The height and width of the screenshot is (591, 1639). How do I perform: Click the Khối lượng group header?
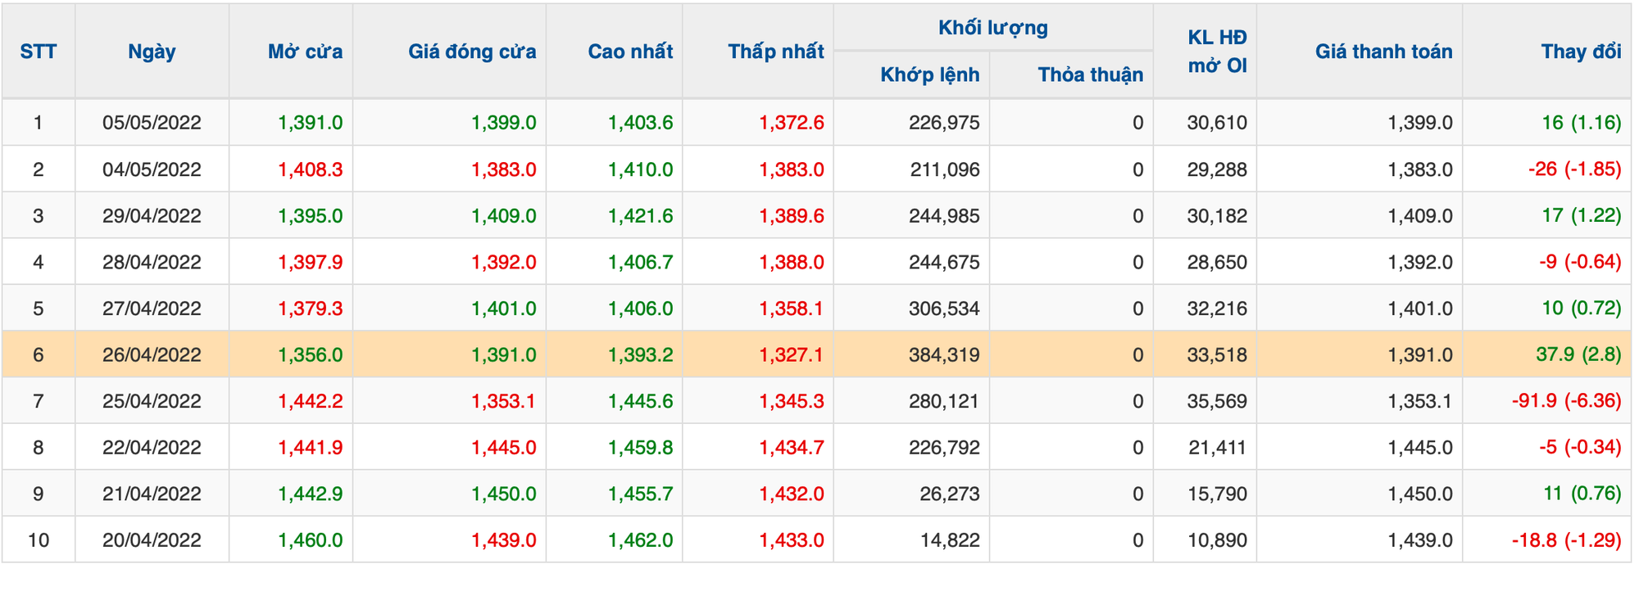pyautogui.click(x=993, y=28)
